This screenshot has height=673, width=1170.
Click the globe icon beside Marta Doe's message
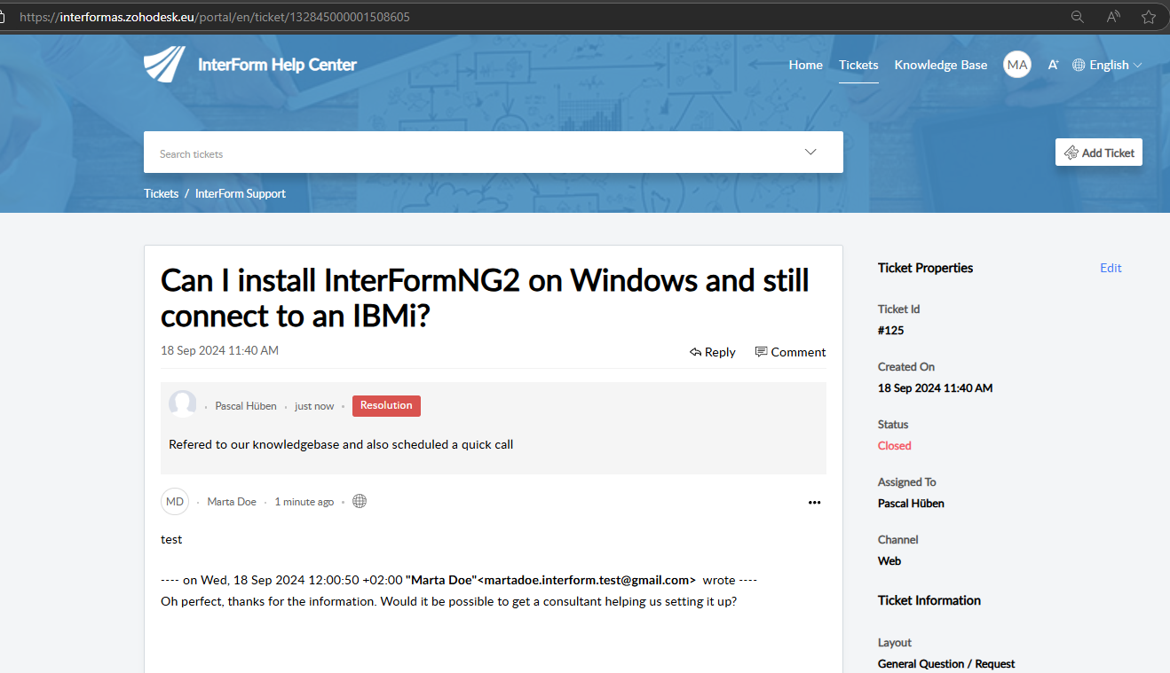(360, 501)
